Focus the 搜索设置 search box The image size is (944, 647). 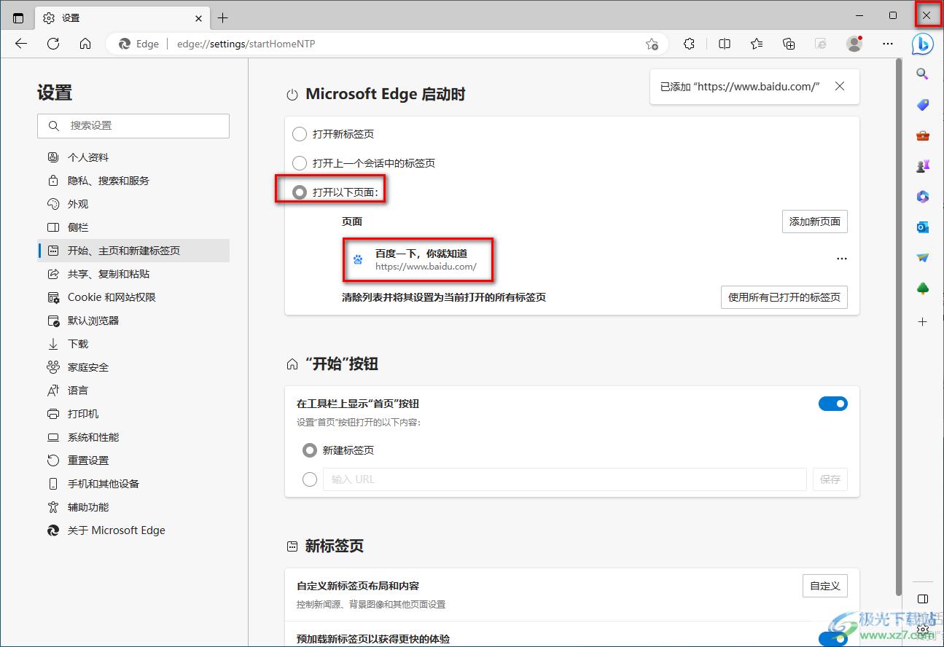pyautogui.click(x=133, y=125)
